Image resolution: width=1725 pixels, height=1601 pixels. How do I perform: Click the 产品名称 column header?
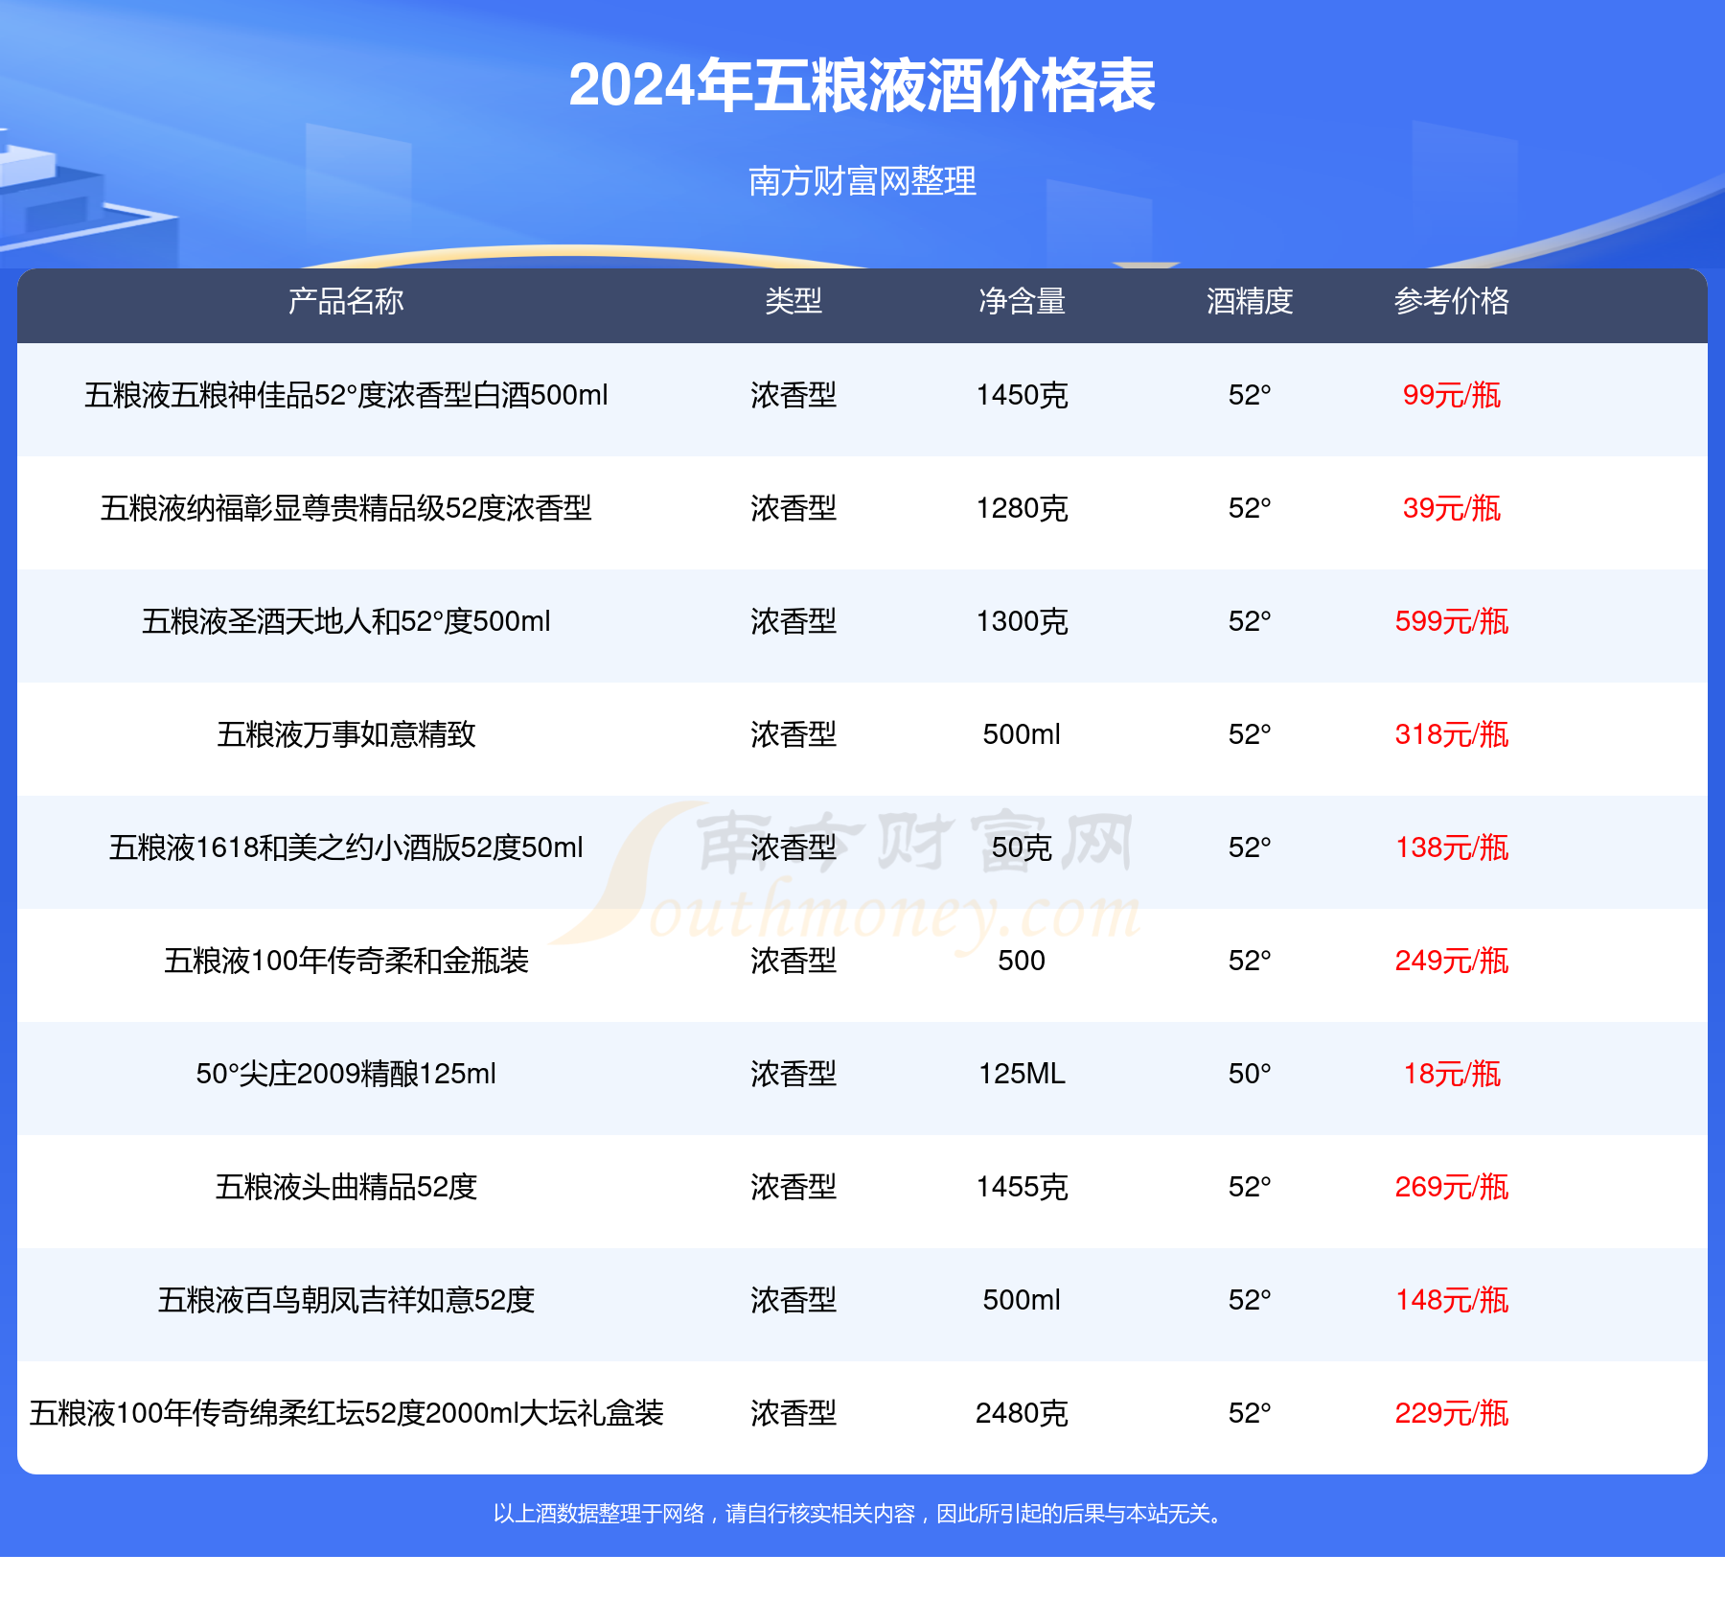coord(346,301)
